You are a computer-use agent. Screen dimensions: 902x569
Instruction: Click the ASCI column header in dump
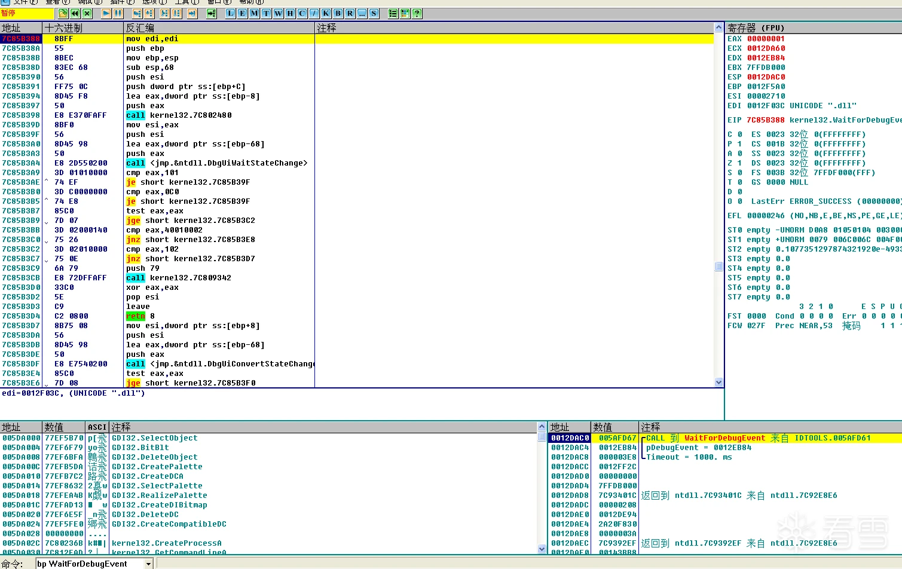pos(97,427)
